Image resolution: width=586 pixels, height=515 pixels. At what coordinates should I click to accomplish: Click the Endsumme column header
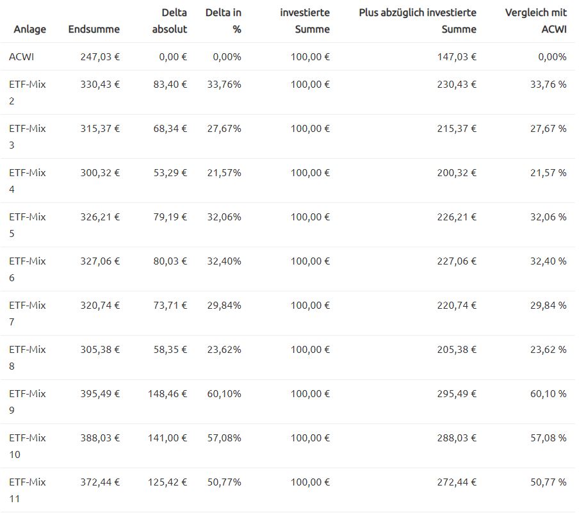pyautogui.click(x=94, y=29)
